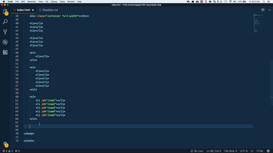This screenshot has width=273, height=153.
Task: Click the closing </body> tag
Action: click(29, 133)
